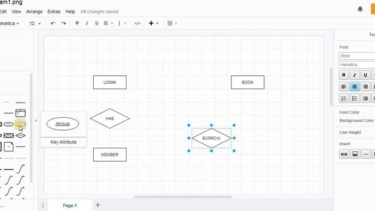Select the HAS relationship diamond
This screenshot has height=211, width=375.
click(x=110, y=118)
